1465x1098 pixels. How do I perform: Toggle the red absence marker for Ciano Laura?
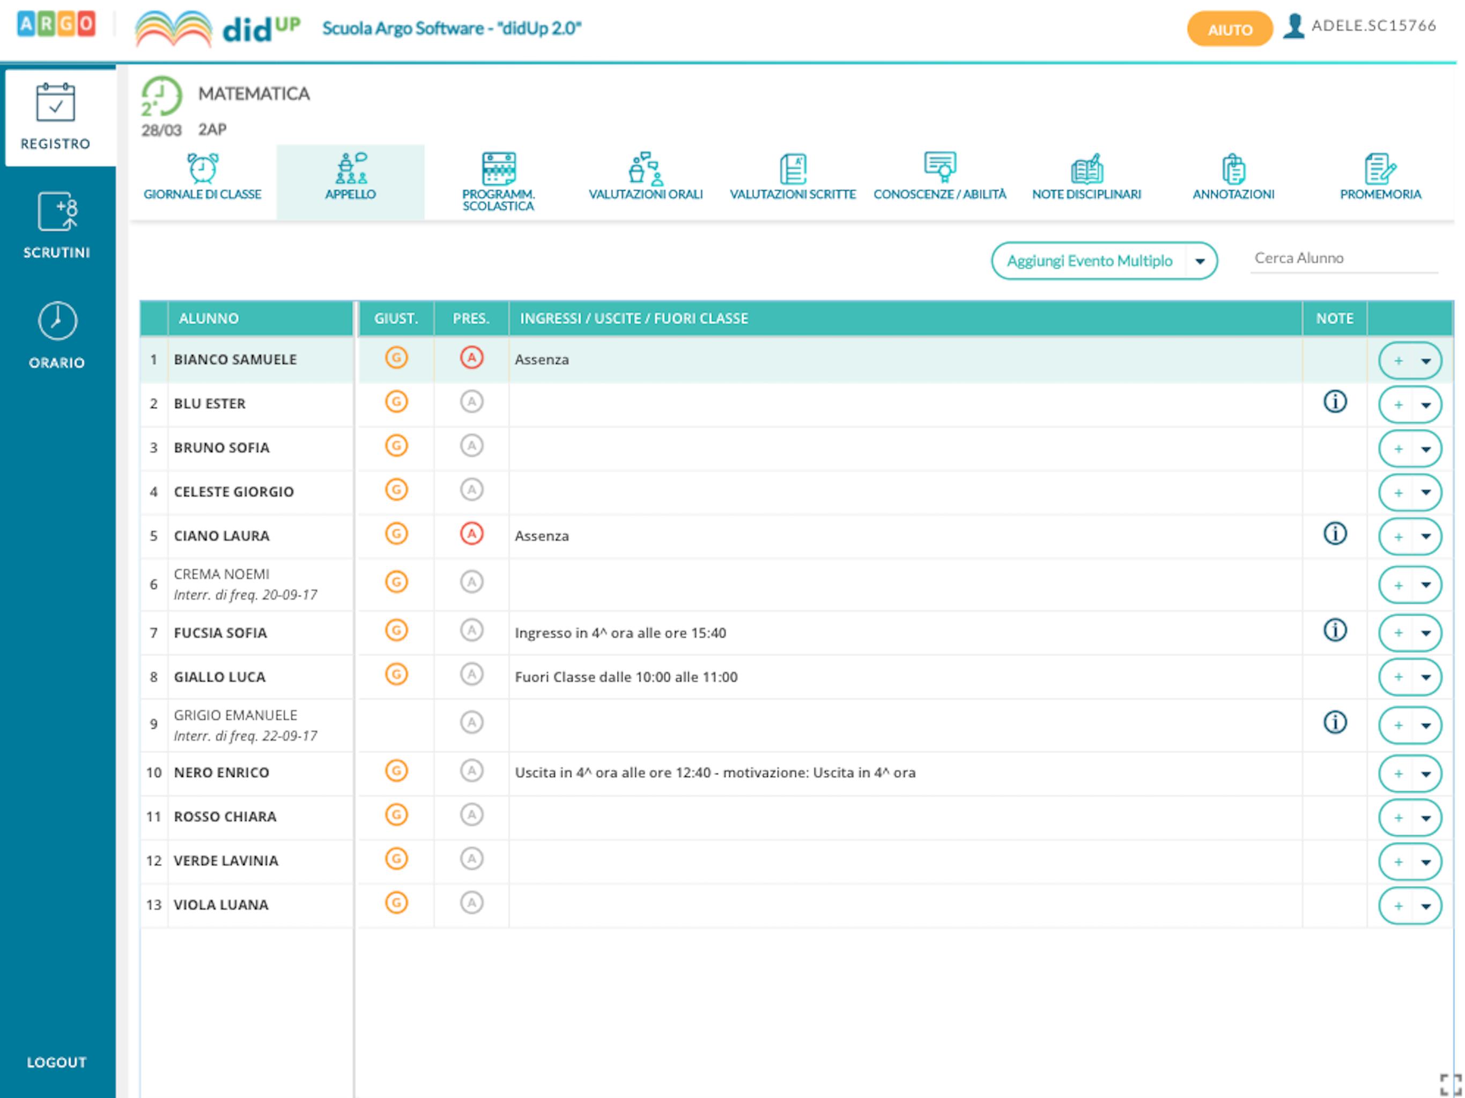(471, 534)
